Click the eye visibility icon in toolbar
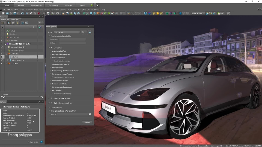262x147 pixels. (48, 13)
